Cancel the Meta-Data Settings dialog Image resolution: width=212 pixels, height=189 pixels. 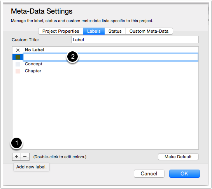(x=149, y=173)
